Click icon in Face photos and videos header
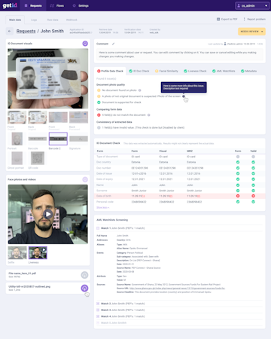Image resolution: width=271 pixels, height=339 pixels. coord(85,179)
